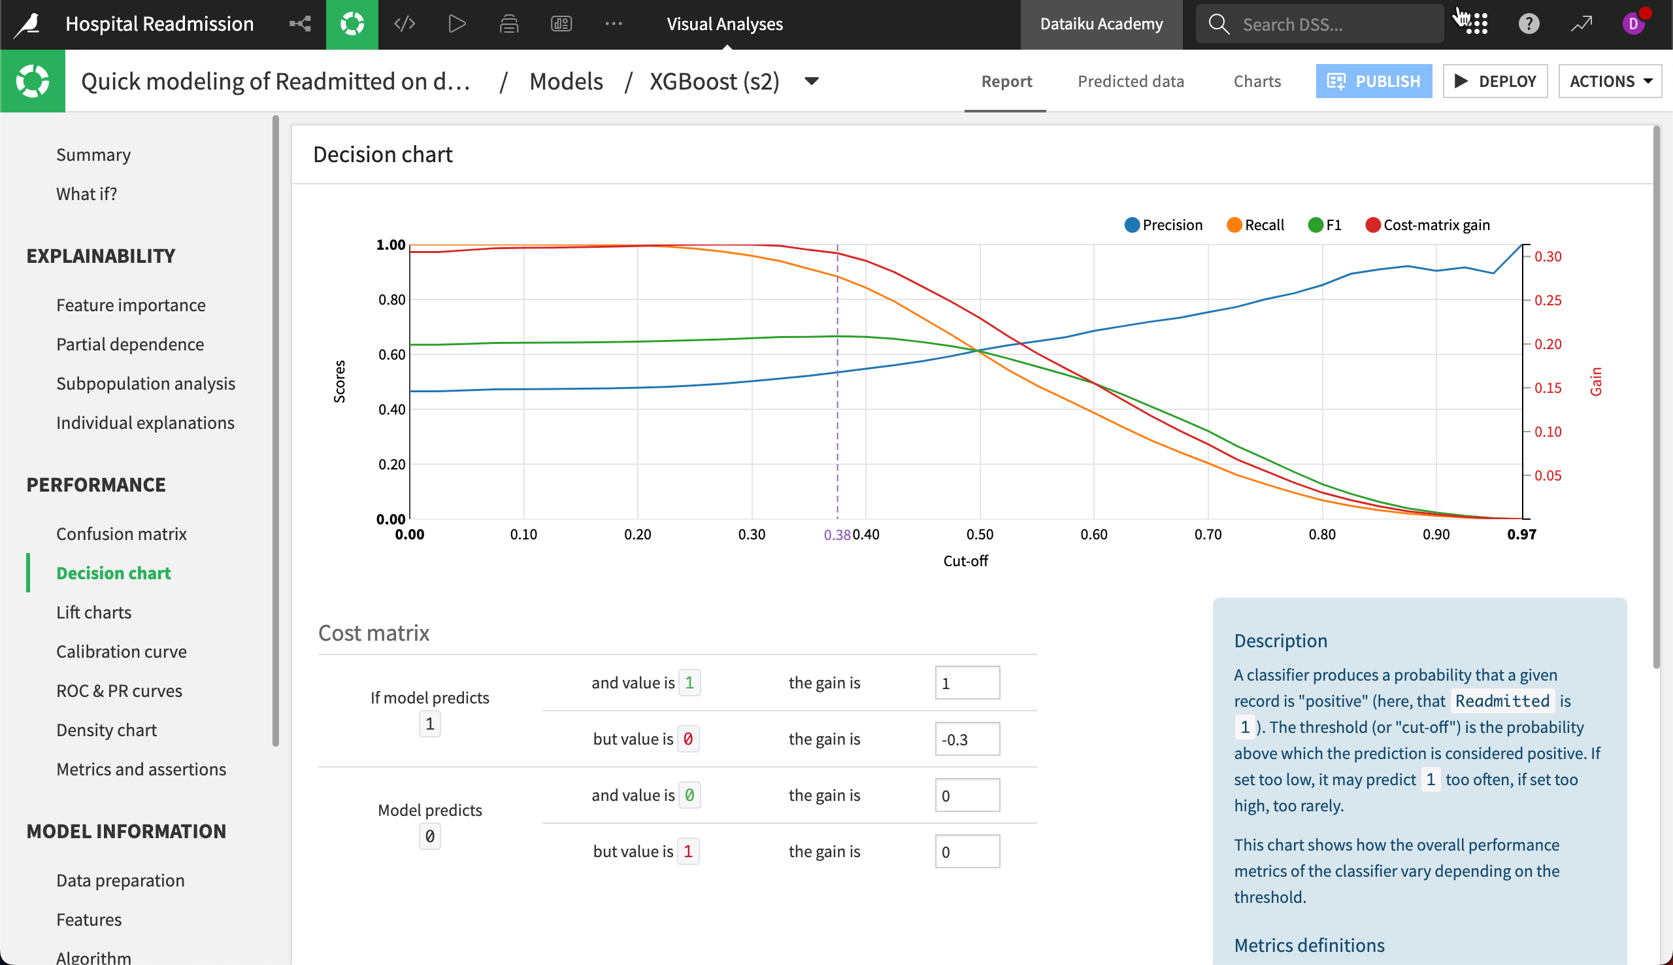Click the help question mark icon

tap(1529, 24)
